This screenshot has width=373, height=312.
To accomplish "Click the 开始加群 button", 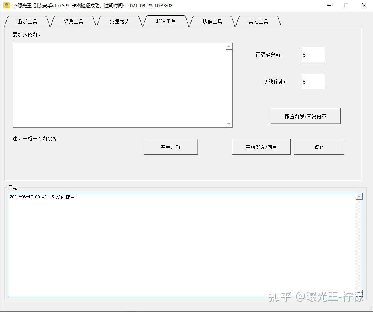I will pyautogui.click(x=171, y=147).
